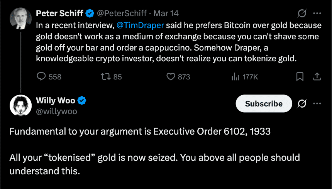Image resolution: width=332 pixels, height=189 pixels.
Task: Click Willy Woo's profile avatar
Action: point(20,105)
